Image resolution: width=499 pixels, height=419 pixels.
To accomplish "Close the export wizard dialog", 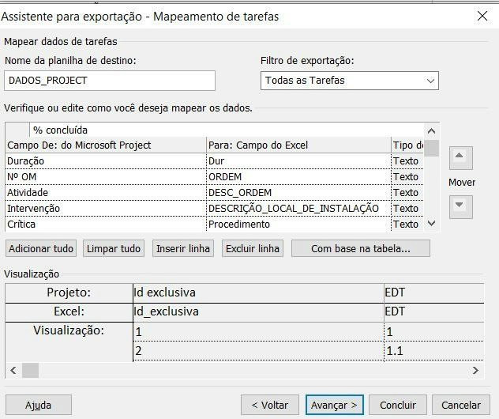I will pos(482,16).
